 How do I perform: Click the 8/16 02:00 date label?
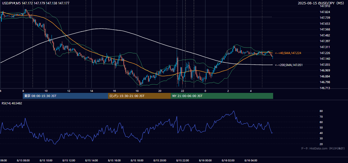[x=228, y=160]
